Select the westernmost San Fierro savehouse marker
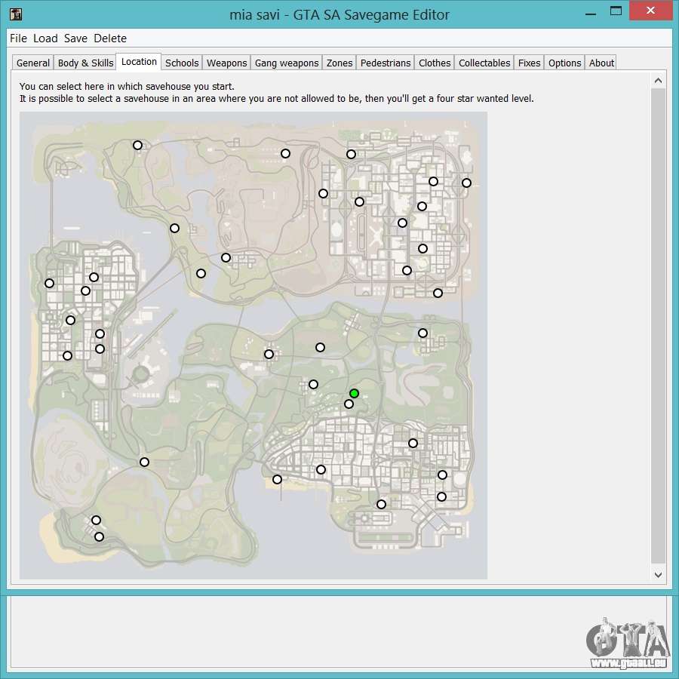The image size is (679, 679). coord(49,283)
